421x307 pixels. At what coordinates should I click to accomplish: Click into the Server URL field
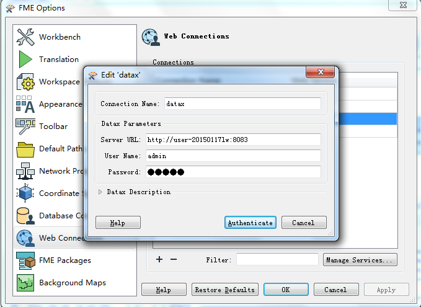point(233,140)
